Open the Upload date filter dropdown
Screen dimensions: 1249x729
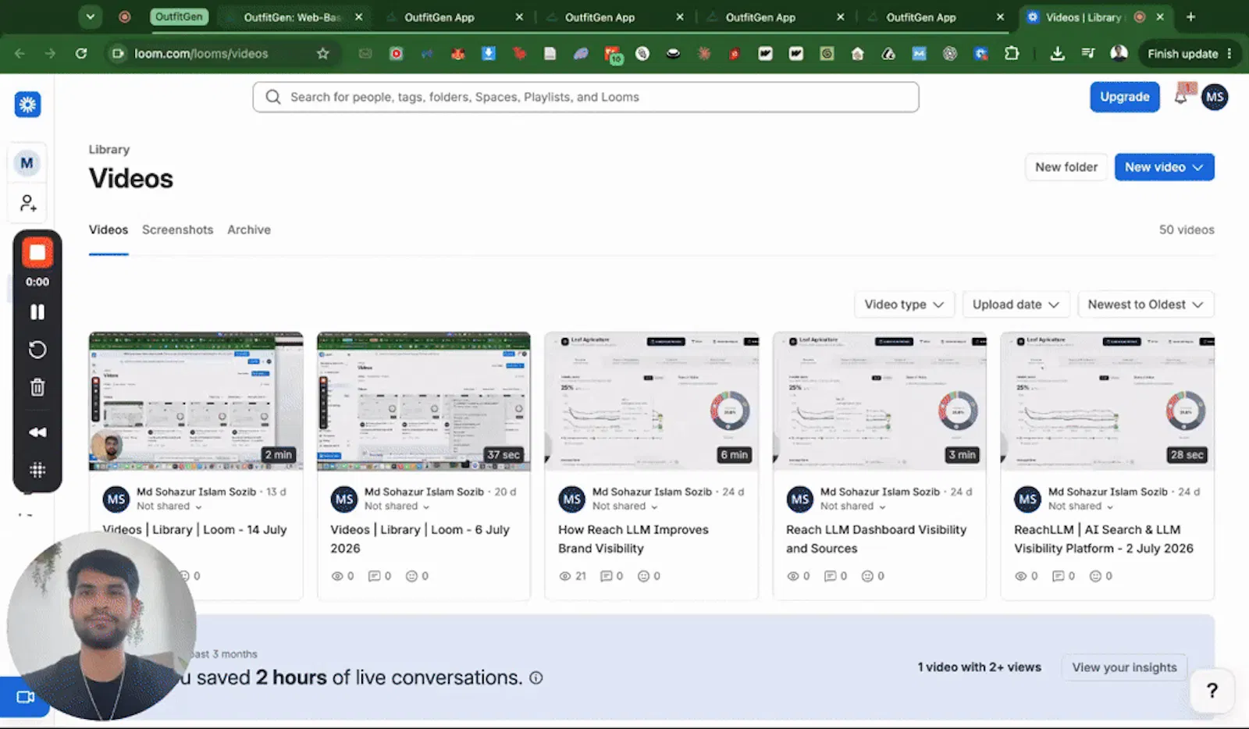point(1016,304)
